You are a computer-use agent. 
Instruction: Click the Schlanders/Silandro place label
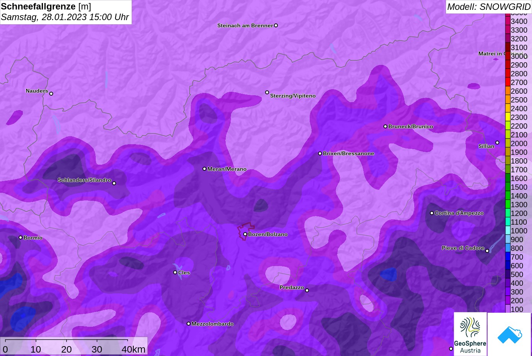[x=84, y=180]
